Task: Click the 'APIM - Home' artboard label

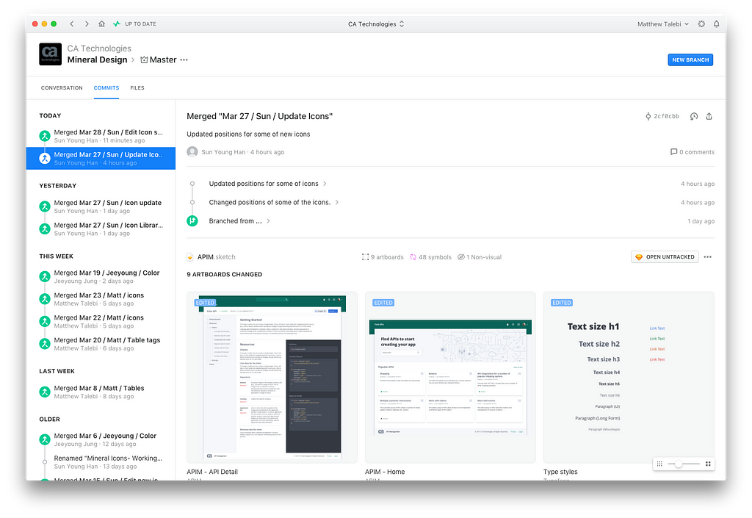Action: coord(385,472)
